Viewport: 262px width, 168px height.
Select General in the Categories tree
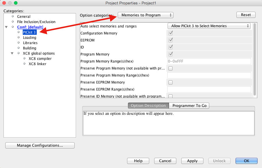[24, 17]
